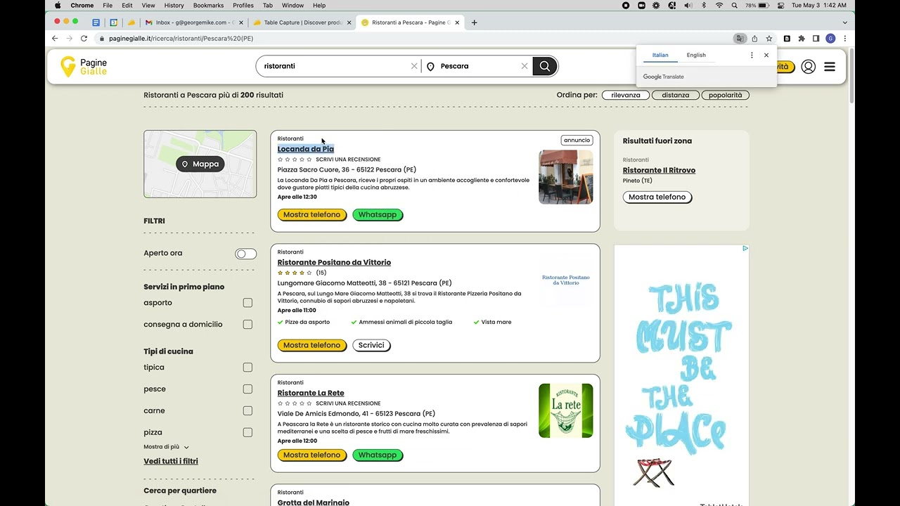Viewport: 900px width, 506px height.
Task: Go back to previous page
Action: point(55,39)
